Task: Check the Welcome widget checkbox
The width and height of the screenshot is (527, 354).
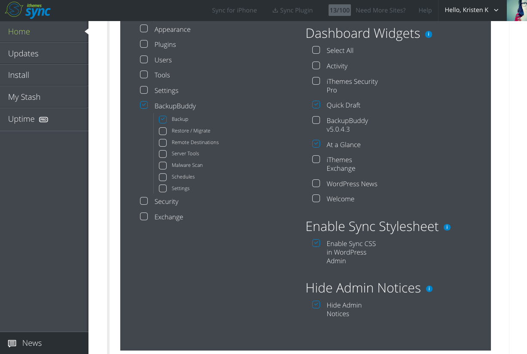Action: pyautogui.click(x=316, y=198)
